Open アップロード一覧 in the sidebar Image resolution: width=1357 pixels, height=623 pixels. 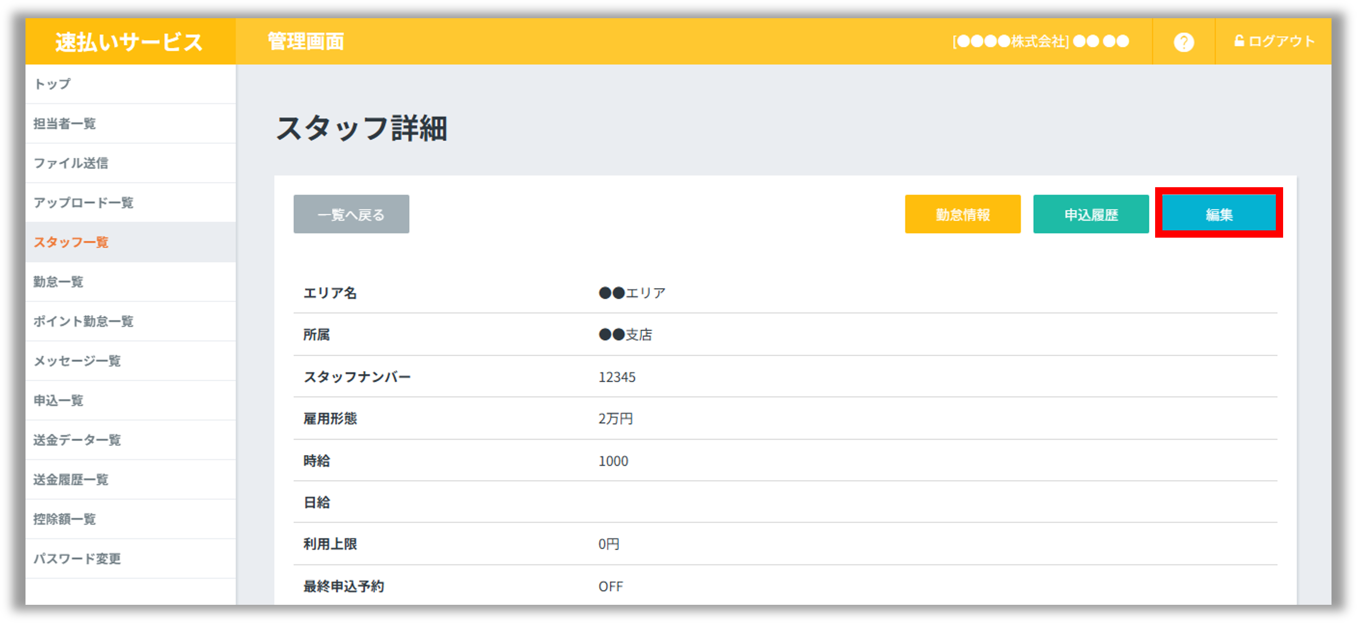click(x=83, y=202)
